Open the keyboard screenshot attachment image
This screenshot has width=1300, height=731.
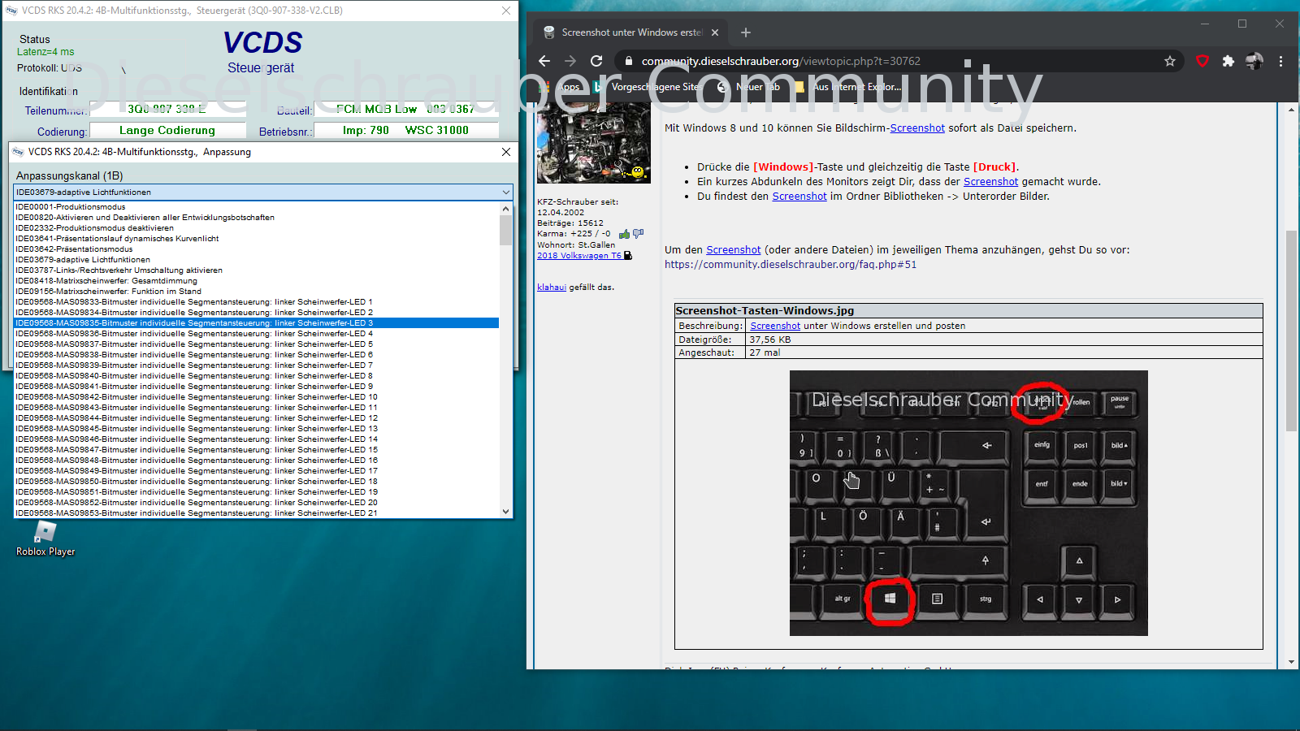coord(968,503)
